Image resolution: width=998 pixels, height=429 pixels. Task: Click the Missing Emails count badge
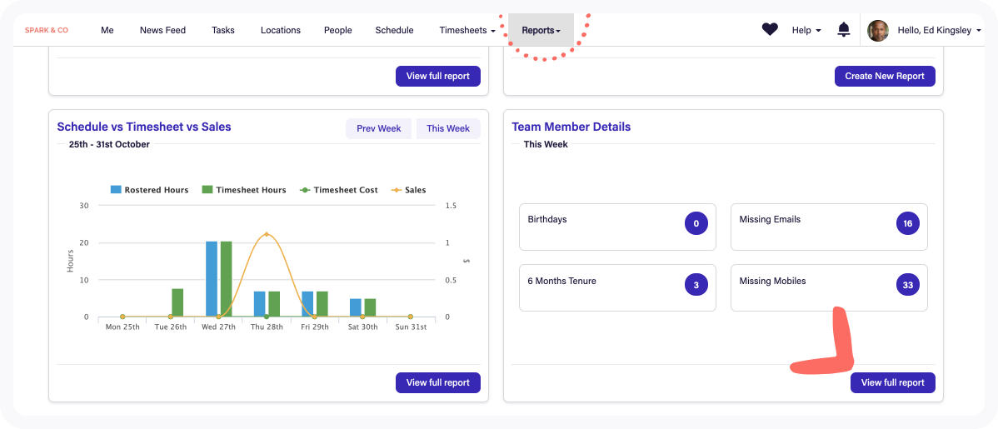click(x=907, y=223)
